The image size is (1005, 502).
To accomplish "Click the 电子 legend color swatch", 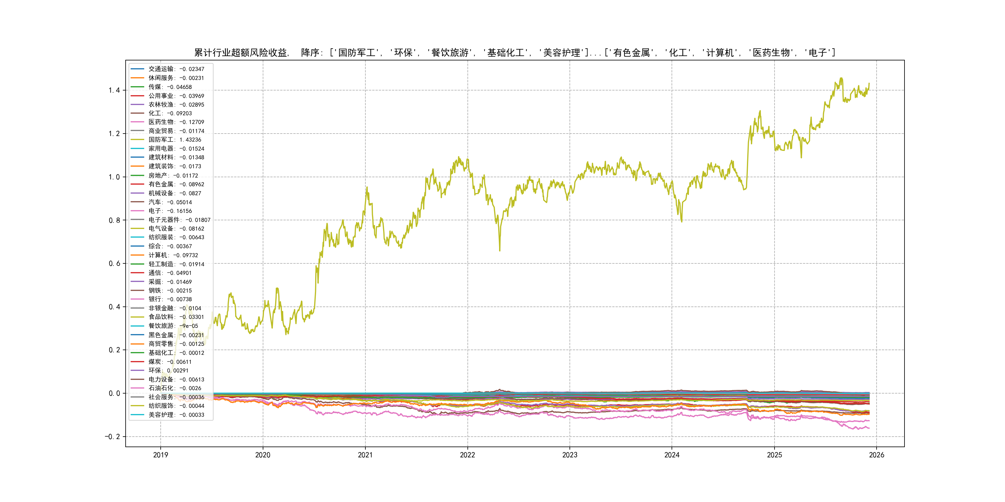I will click(137, 211).
